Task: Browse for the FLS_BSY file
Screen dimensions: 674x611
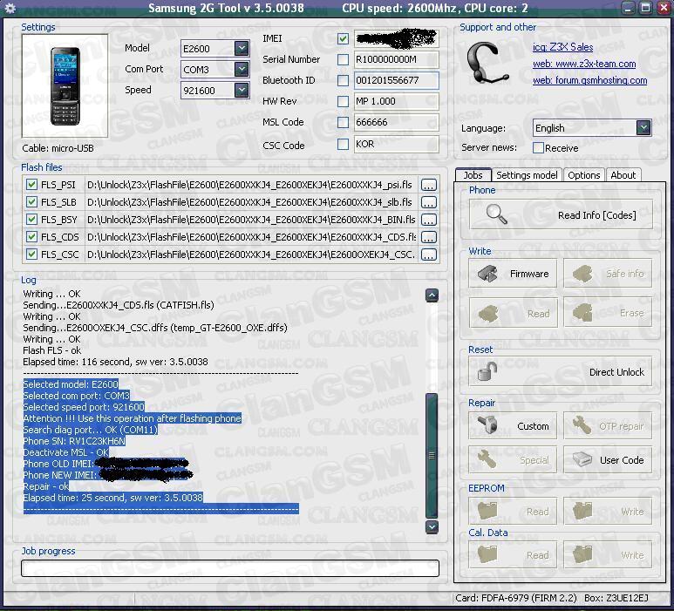Action: pos(429,220)
